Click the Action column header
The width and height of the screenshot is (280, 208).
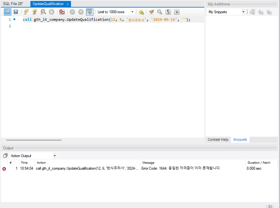(x=41, y=163)
